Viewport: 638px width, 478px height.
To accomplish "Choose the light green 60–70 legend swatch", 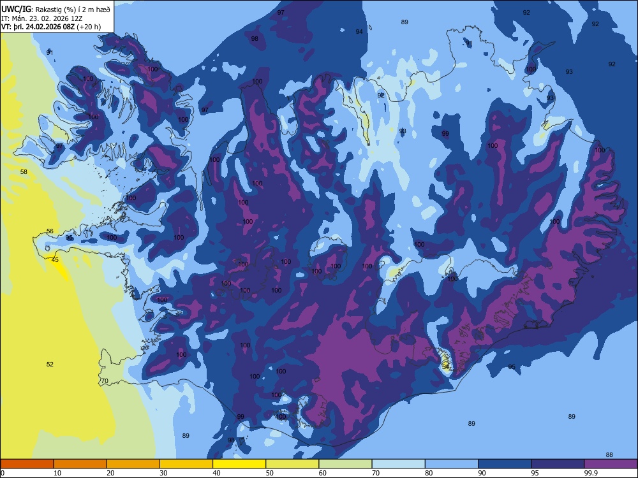I will (x=345, y=464).
